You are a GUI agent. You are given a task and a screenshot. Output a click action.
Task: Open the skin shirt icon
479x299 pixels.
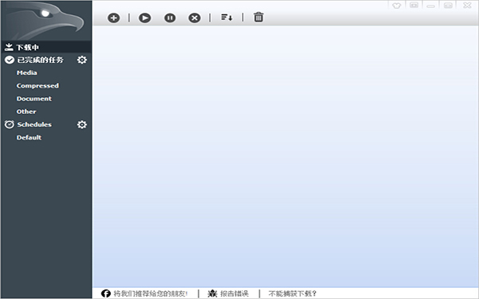coord(397,6)
